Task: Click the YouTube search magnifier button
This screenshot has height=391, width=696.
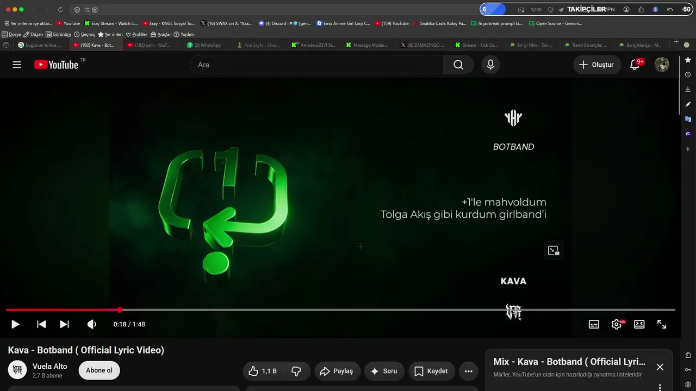Action: (x=458, y=65)
